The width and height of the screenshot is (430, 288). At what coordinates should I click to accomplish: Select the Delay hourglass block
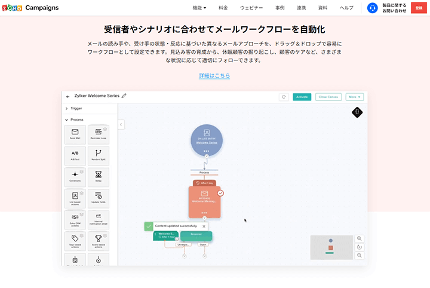(99, 177)
